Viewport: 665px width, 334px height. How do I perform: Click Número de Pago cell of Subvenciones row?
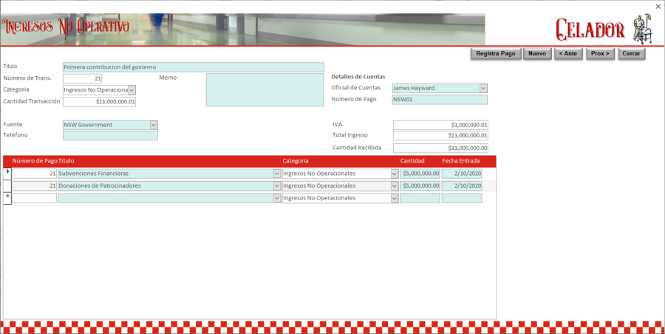(34, 174)
